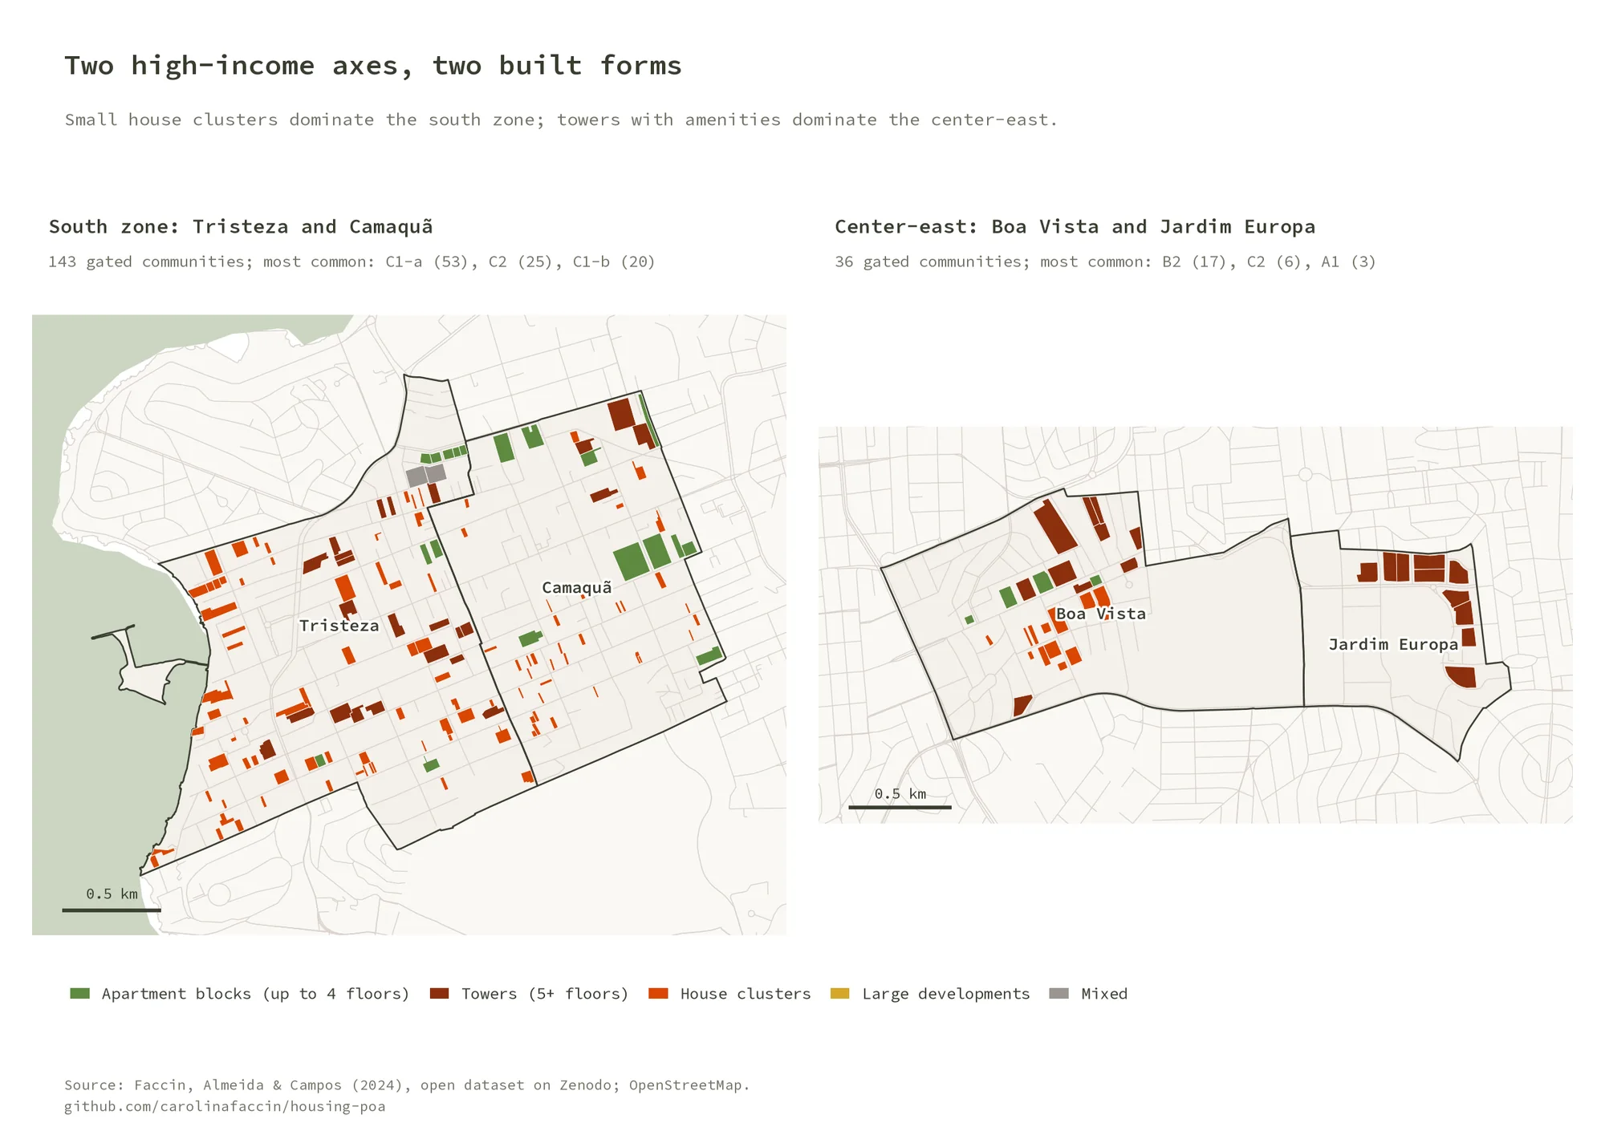The height and width of the screenshot is (1123, 1605).
Task: Select the 'Apartment blocks (up to 4 floors)' legend label
Action: (255, 994)
